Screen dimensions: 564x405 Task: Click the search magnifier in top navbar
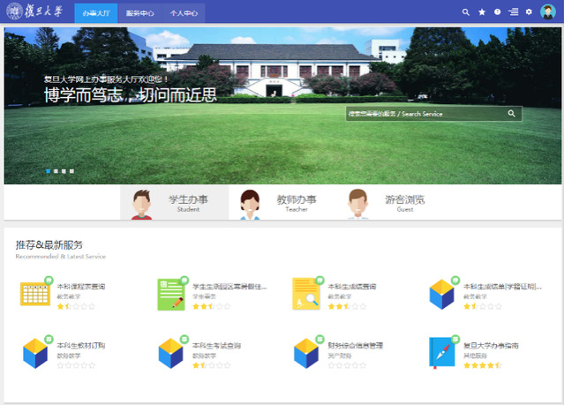[466, 12]
